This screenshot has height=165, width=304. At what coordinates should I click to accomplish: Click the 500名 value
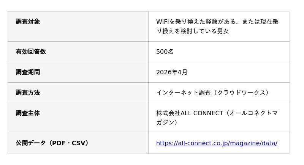165,52
